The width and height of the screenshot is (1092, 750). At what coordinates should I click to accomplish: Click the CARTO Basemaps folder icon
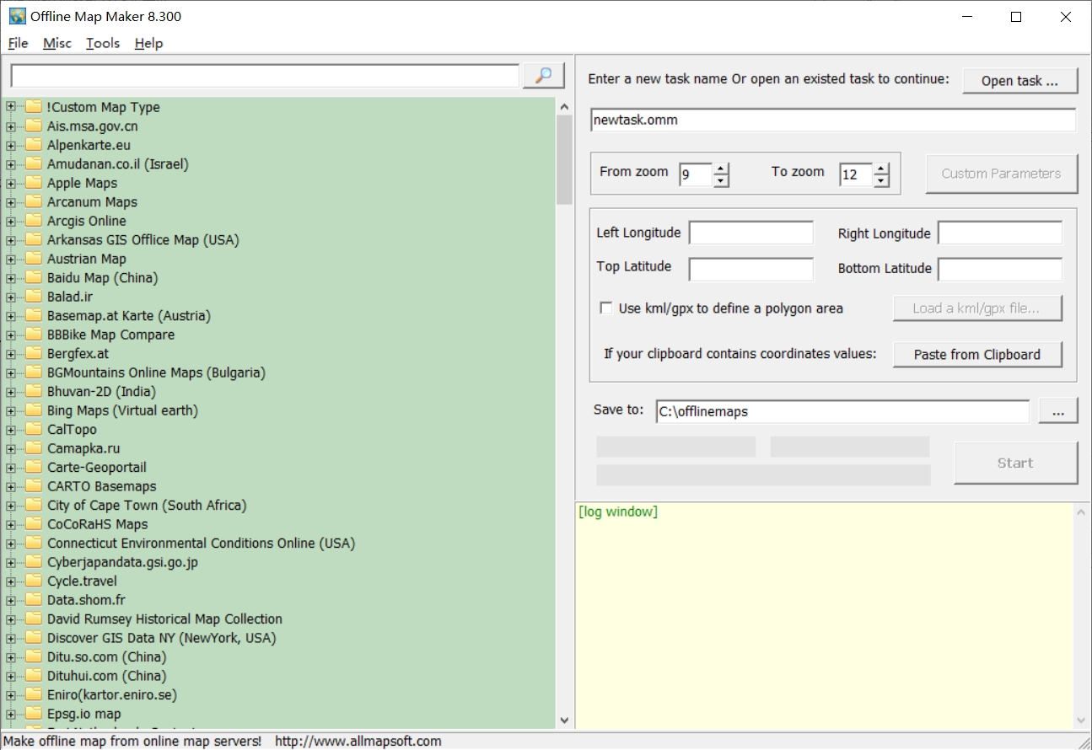click(34, 486)
